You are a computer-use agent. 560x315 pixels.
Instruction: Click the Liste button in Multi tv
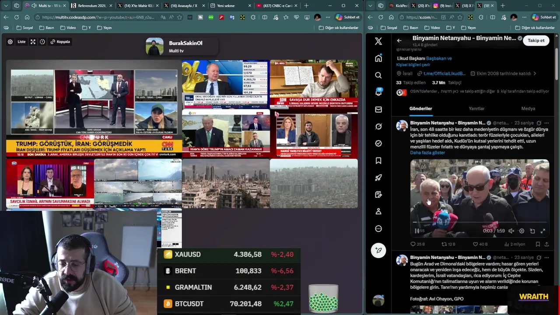coord(21,42)
